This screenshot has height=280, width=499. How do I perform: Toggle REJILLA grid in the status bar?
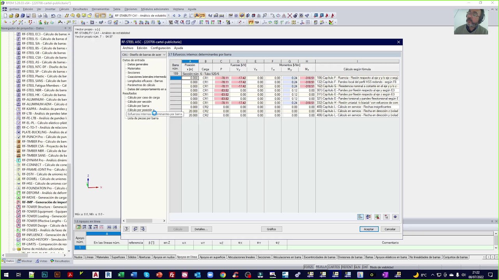tap(321, 267)
